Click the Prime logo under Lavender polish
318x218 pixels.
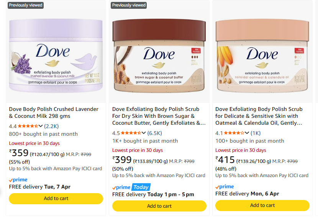[18, 180]
